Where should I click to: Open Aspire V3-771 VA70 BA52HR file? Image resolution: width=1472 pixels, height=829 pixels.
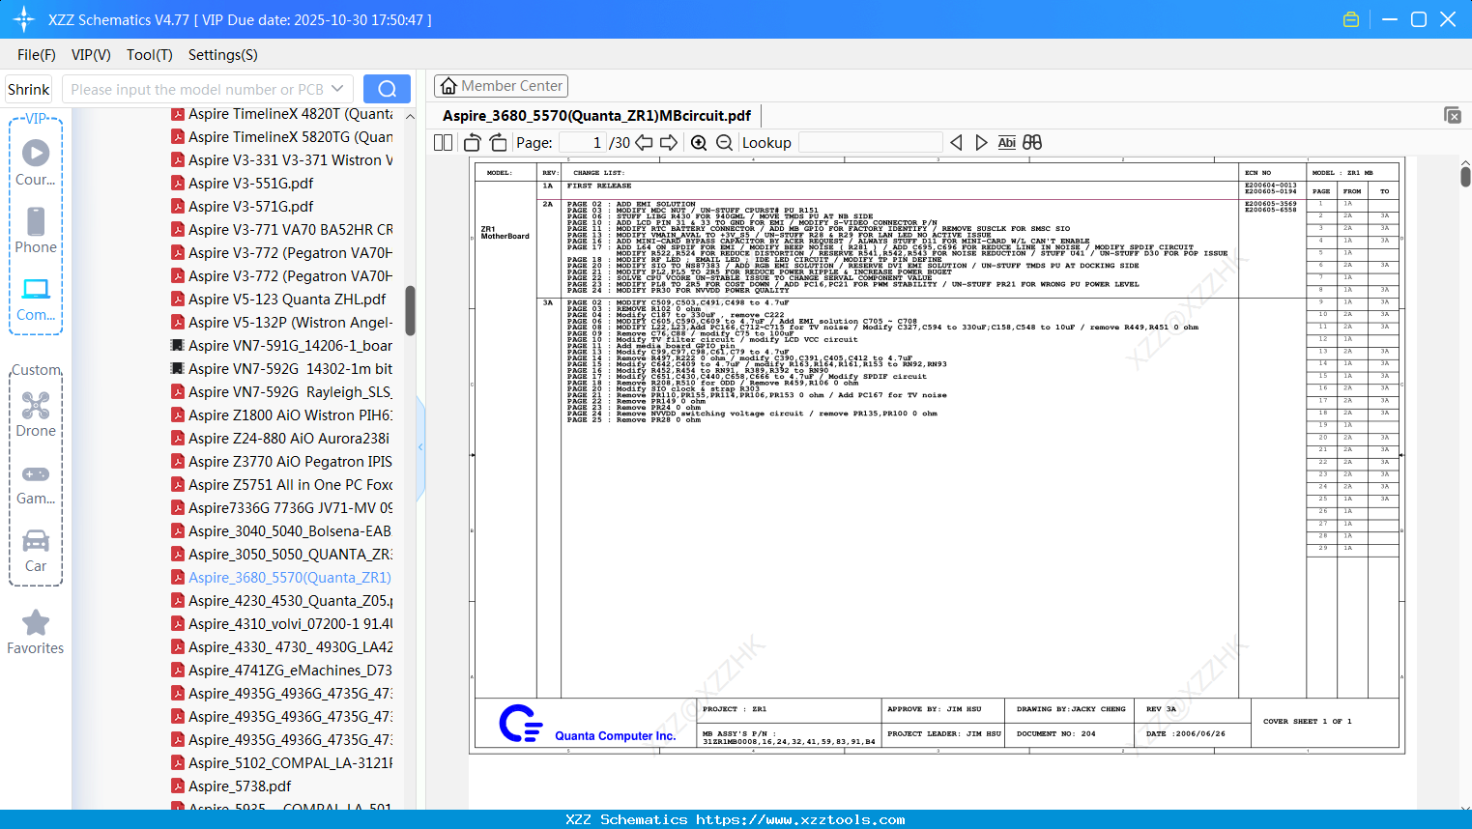(281, 230)
